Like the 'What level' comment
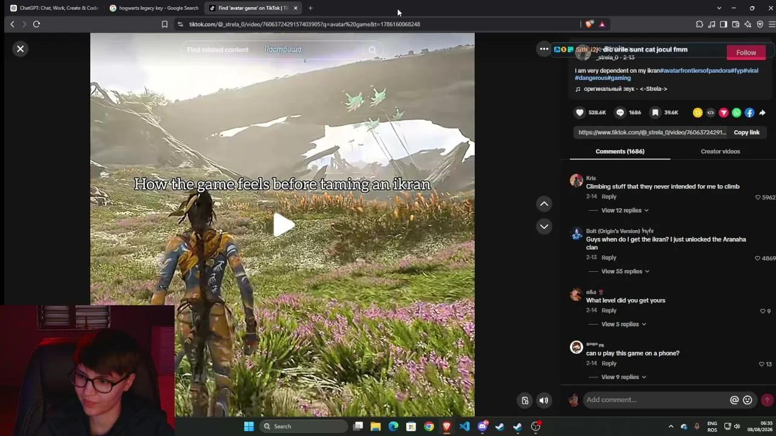 (x=763, y=311)
